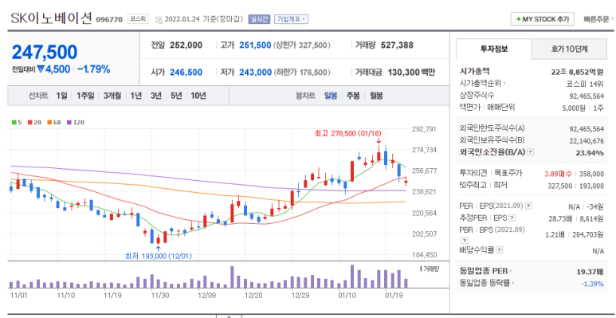
Task: Open the 빠른주문 dropdown
Action: click(598, 19)
